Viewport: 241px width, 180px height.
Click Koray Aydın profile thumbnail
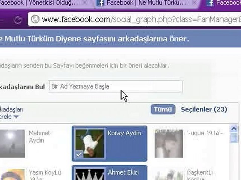coord(90,143)
